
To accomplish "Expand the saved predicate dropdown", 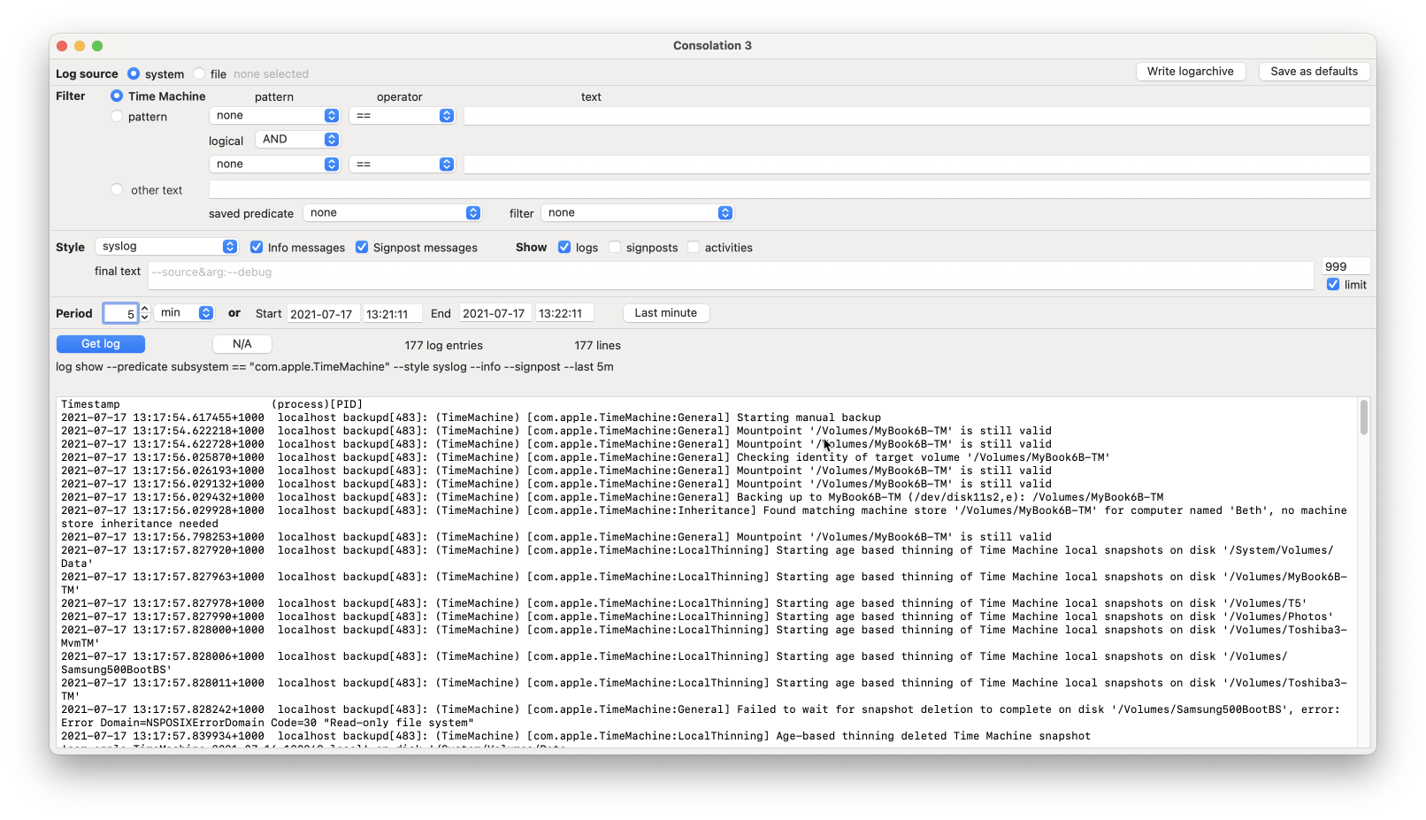I will tap(392, 212).
